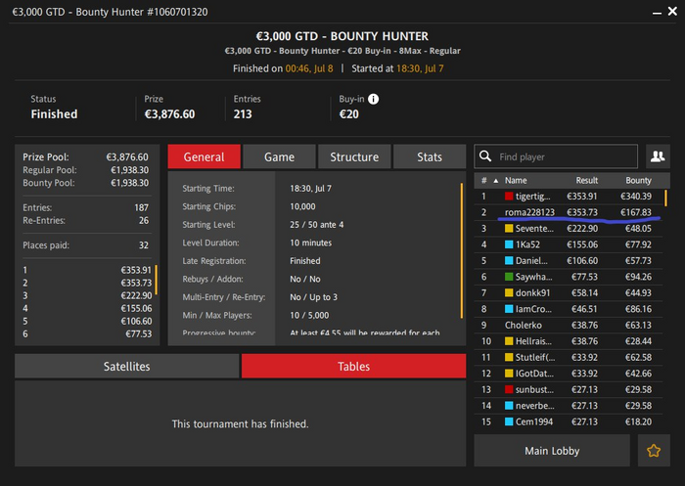Screen dimensions: 685x486
Task: Close the tournament lobby window
Action: pos(673,12)
